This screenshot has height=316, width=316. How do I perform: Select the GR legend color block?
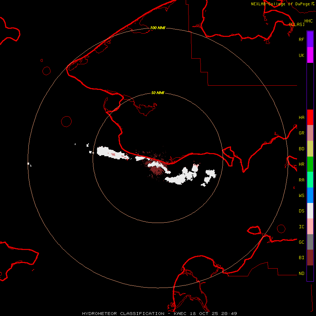pos(310,133)
